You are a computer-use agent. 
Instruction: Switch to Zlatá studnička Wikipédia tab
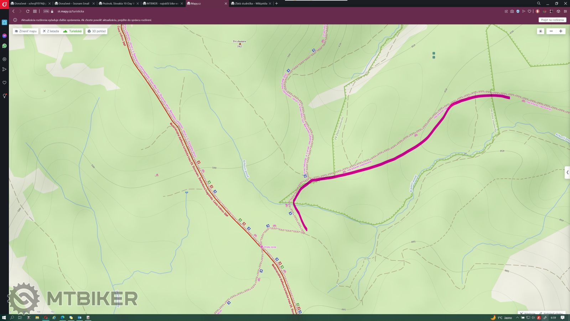click(251, 4)
